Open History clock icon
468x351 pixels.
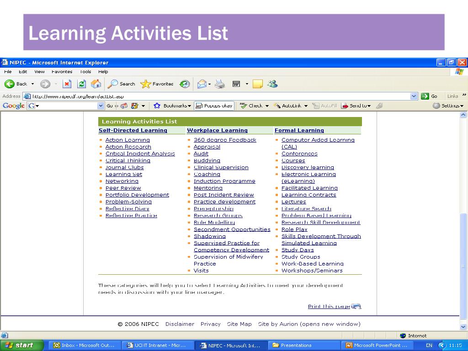[185, 84]
